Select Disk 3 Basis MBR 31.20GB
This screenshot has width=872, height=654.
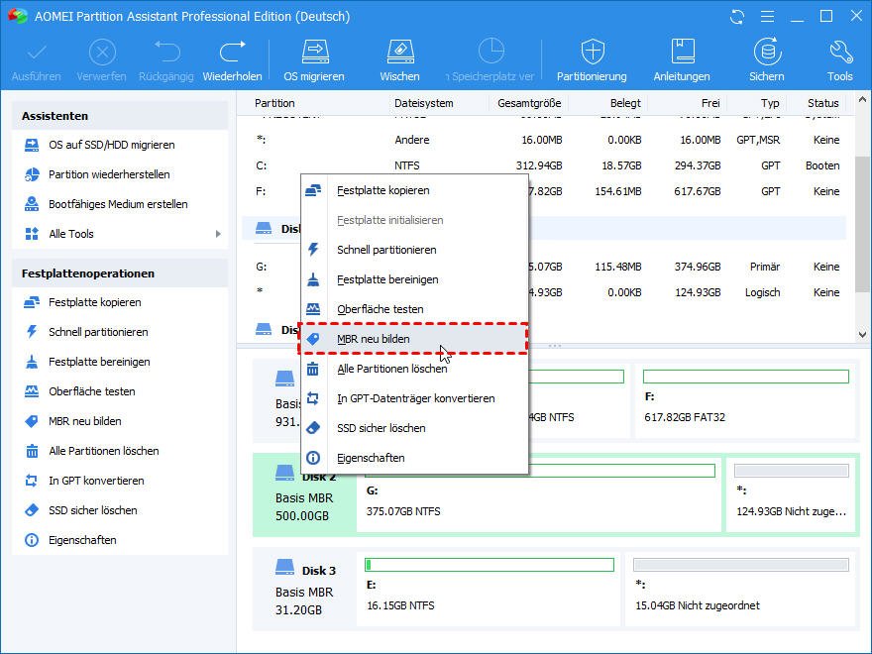click(x=305, y=590)
